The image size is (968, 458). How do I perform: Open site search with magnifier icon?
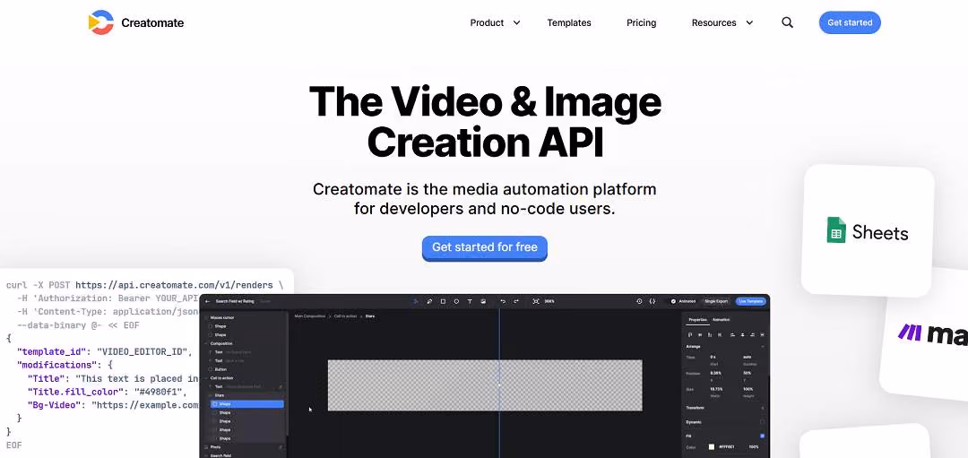tap(787, 22)
